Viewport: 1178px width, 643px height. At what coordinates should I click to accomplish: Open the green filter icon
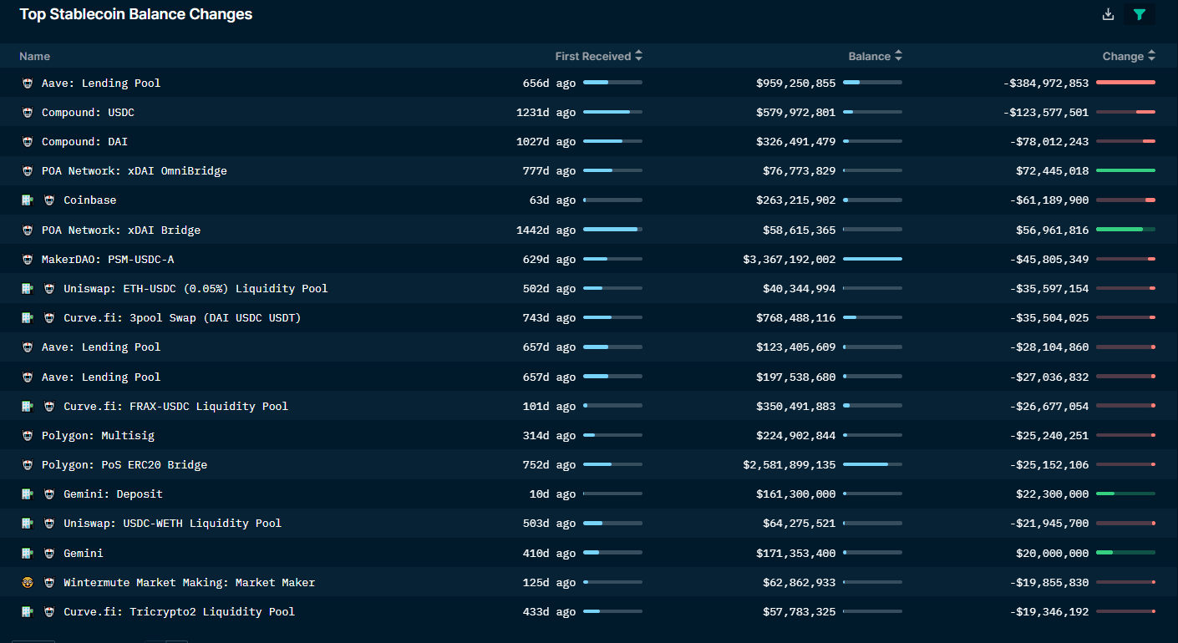(x=1140, y=14)
